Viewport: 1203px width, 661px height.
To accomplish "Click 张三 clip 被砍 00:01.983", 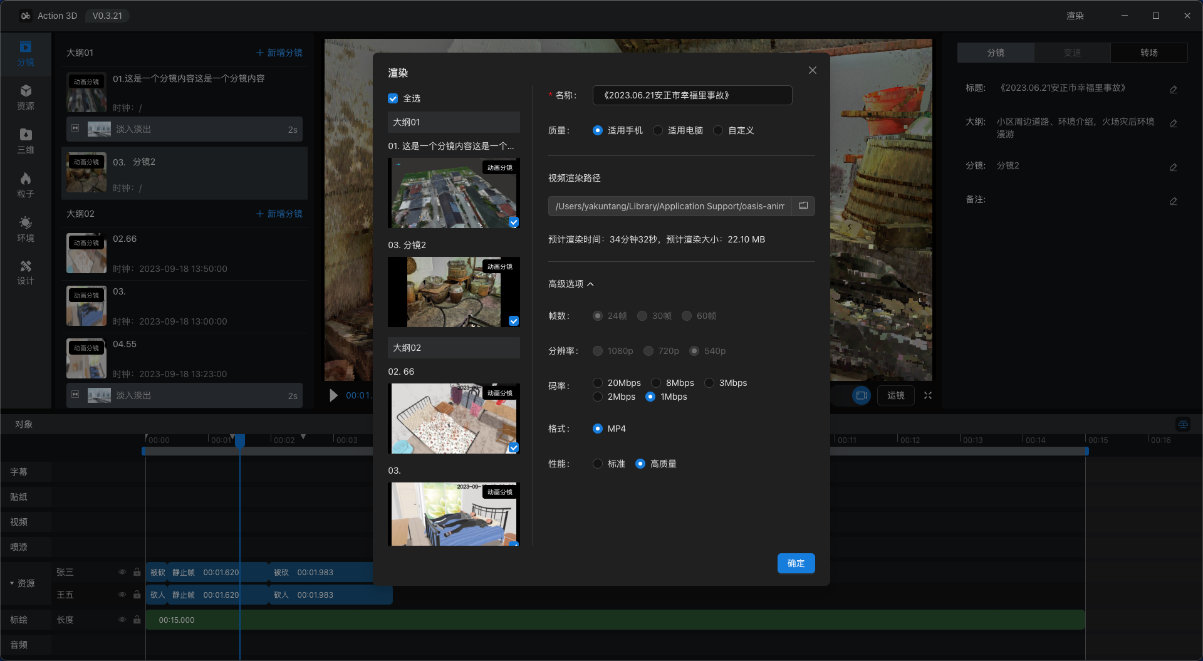I will 321,572.
